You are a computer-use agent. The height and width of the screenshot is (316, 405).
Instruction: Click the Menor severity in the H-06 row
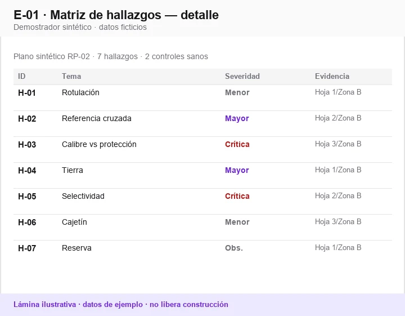pyautogui.click(x=237, y=222)
